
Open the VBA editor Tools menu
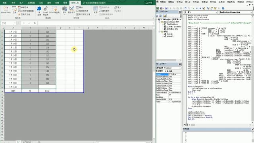pos(221,2)
